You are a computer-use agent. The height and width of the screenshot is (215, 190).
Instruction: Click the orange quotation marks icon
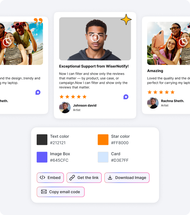38,21
